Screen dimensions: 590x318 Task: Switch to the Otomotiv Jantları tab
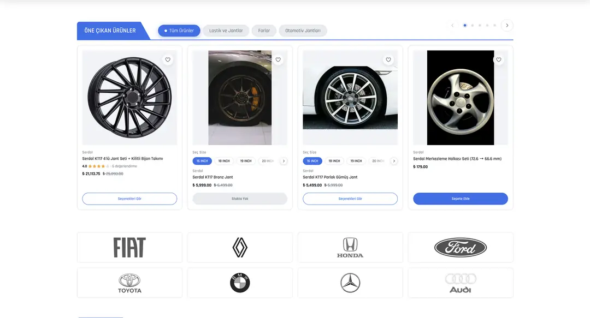[303, 31]
